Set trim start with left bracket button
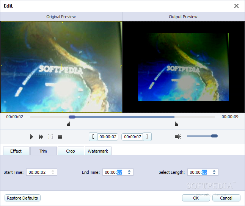The height and width of the screenshot is (206, 245). [93, 137]
